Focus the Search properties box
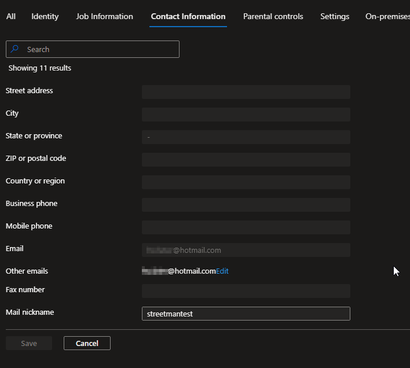Image resolution: width=410 pixels, height=368 pixels. tap(93, 49)
